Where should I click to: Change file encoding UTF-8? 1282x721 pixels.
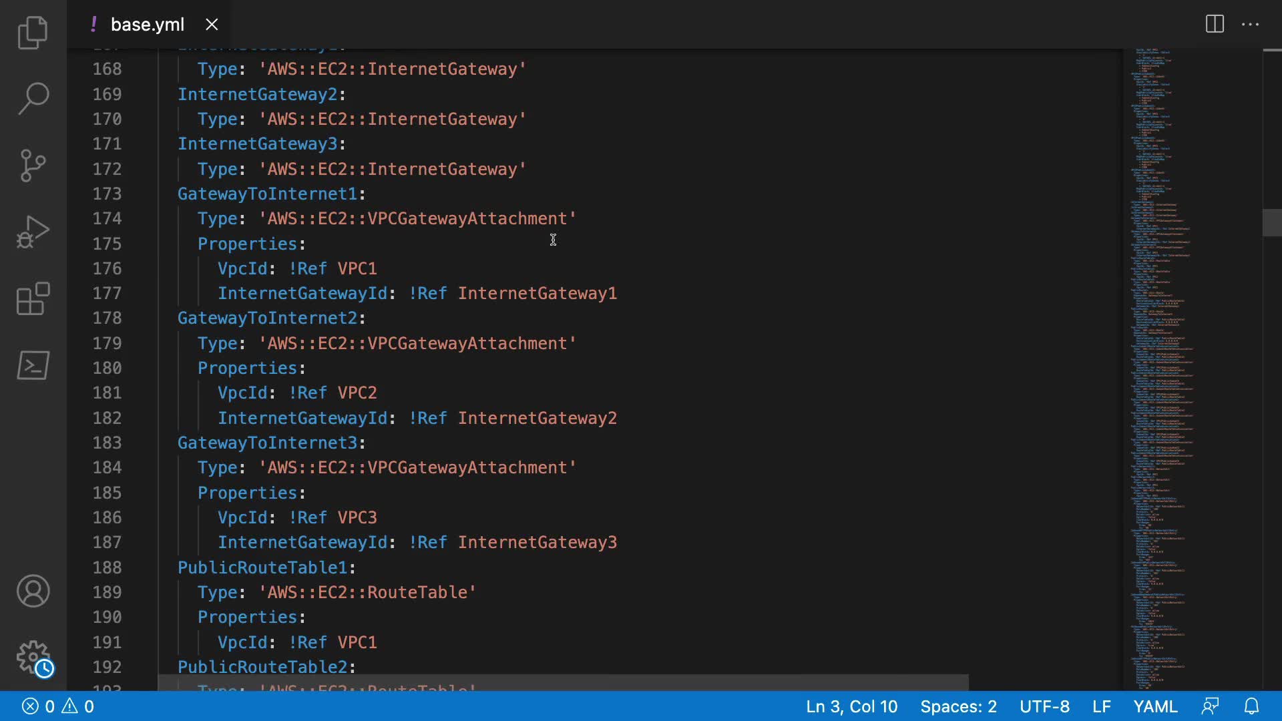pos(1044,706)
